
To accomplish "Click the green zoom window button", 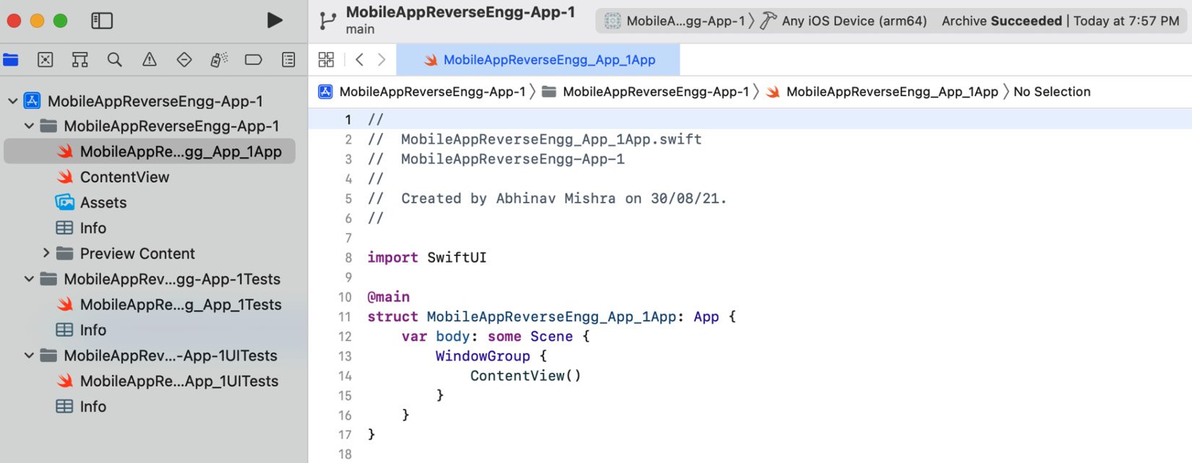I will point(61,21).
